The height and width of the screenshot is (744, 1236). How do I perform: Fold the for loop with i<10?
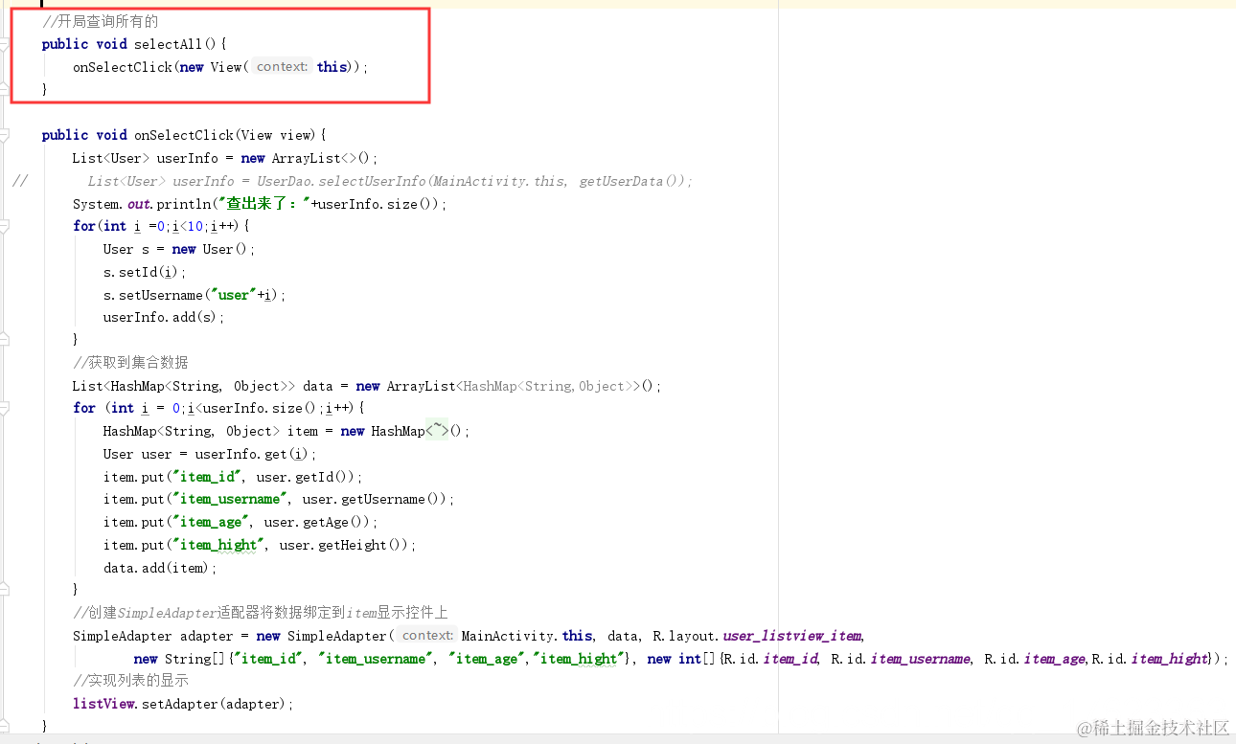pyautogui.click(x=4, y=226)
